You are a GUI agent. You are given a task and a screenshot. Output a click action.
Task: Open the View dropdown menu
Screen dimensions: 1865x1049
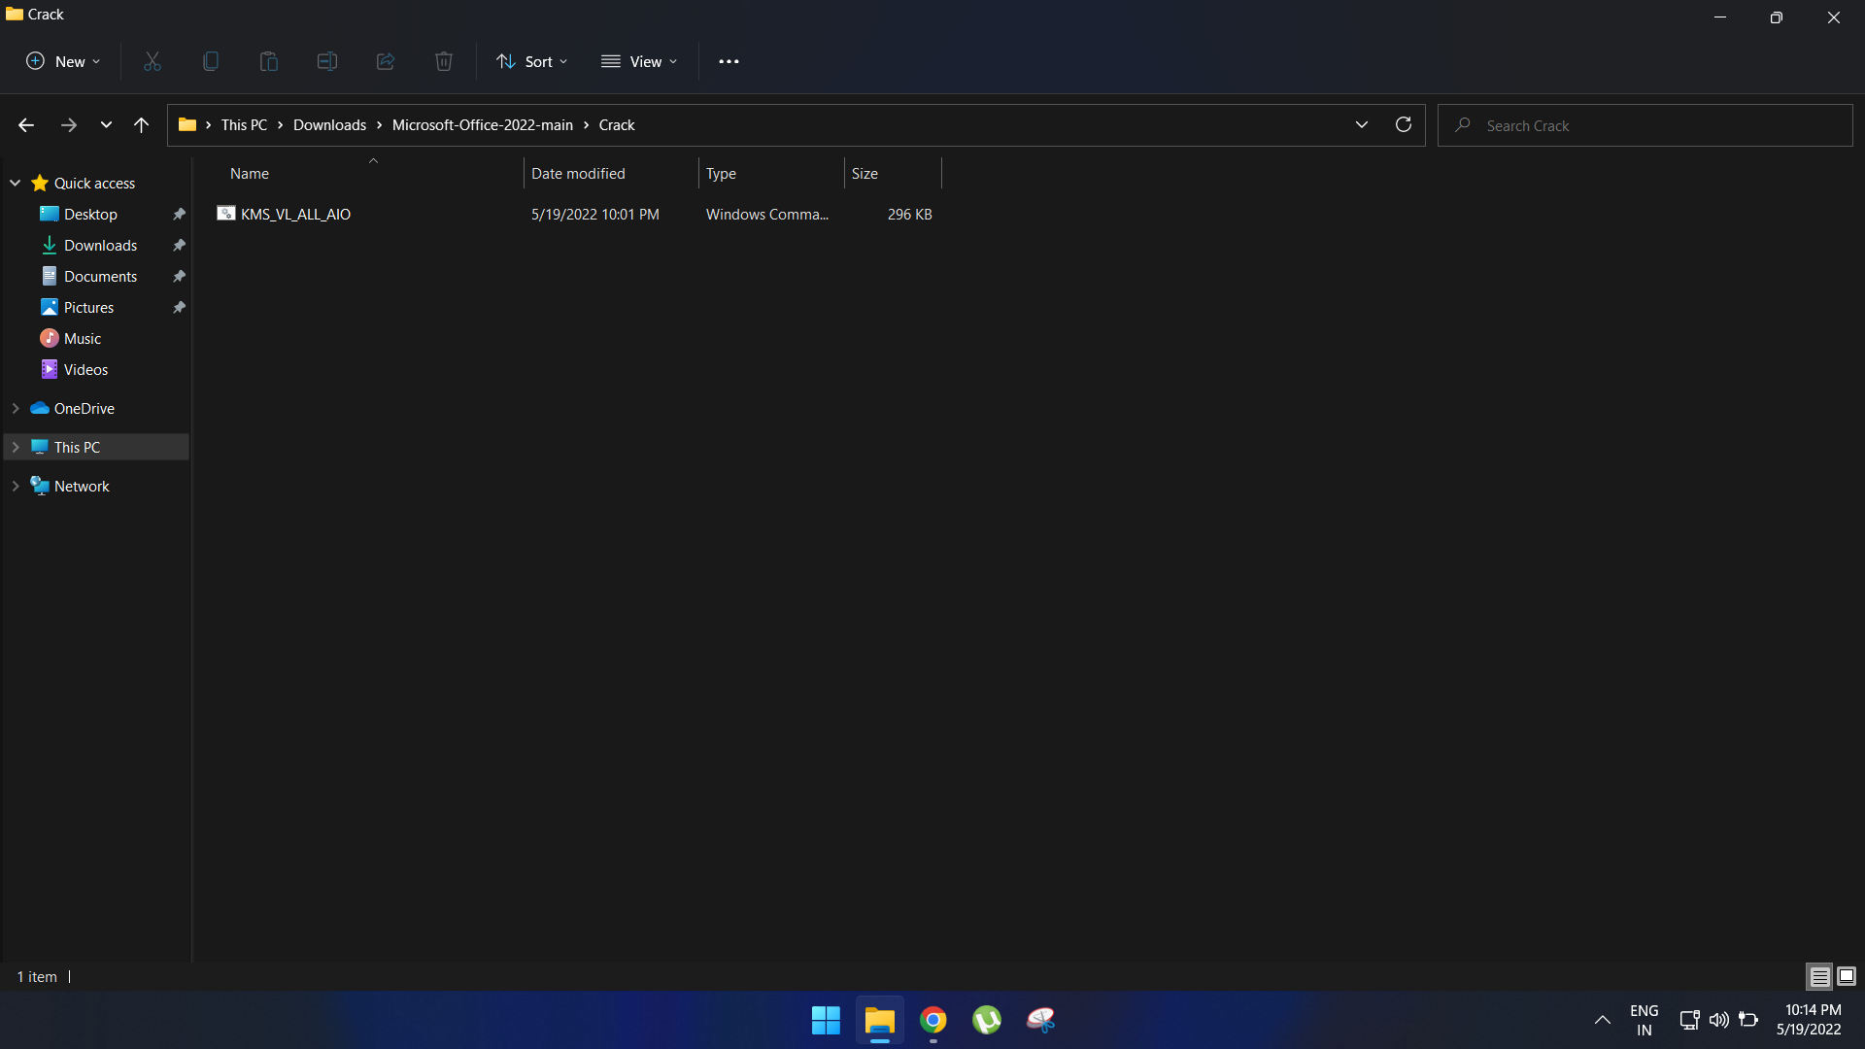coord(640,60)
